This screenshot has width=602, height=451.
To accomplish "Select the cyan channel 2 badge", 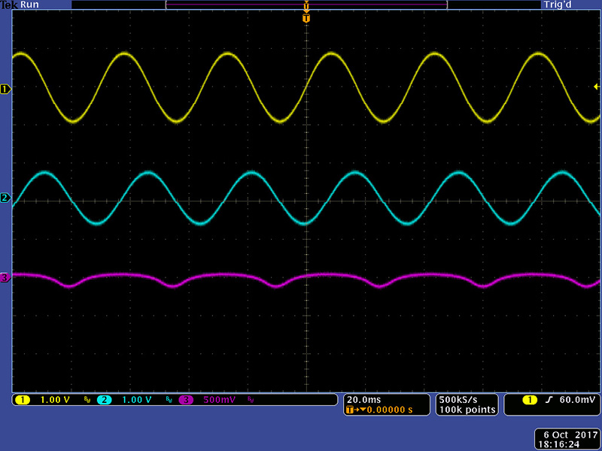I will click(104, 400).
